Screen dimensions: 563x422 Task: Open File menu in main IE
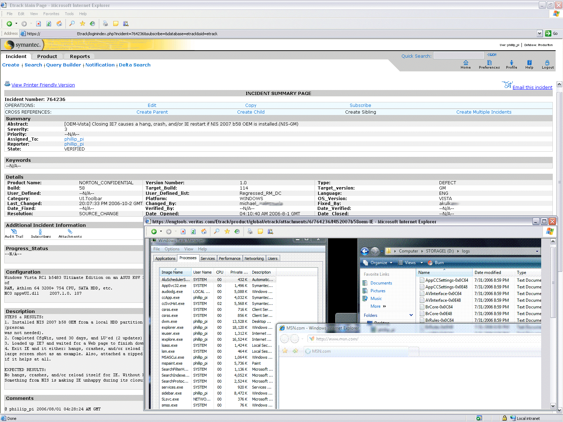(10, 14)
